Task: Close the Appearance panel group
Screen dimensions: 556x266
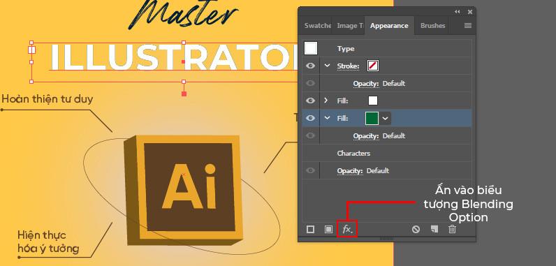Action: point(470,12)
